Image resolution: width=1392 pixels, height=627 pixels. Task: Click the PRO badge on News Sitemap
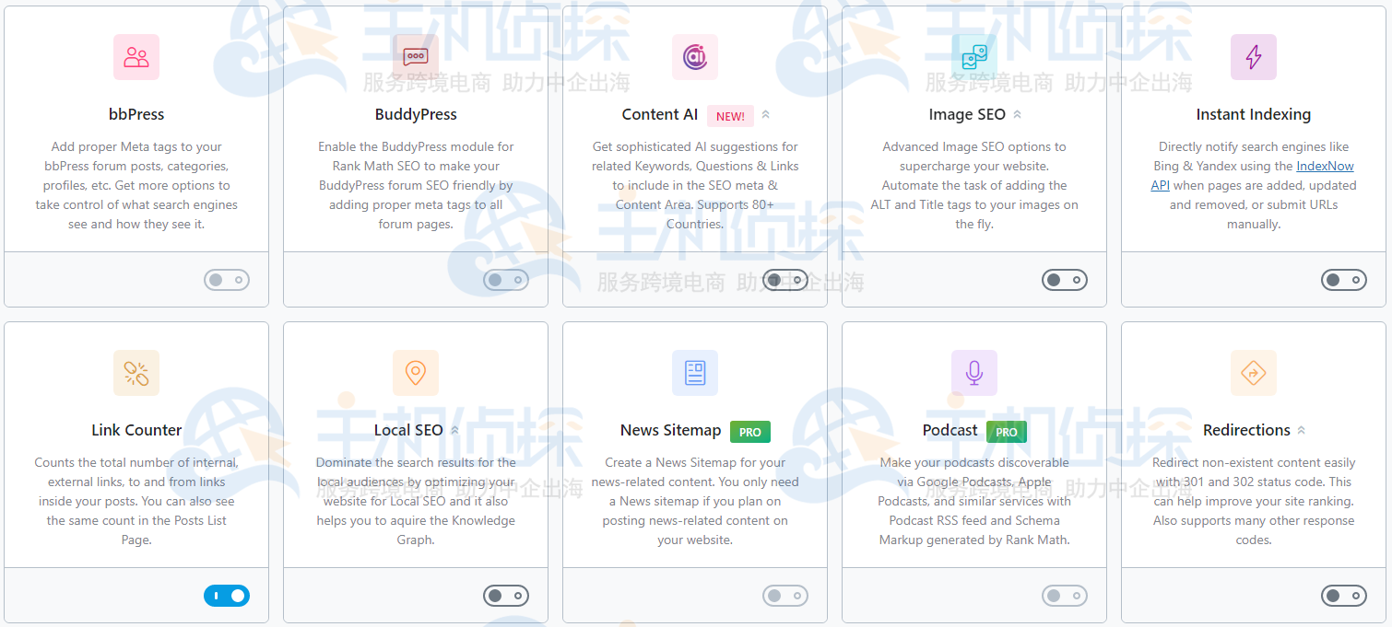click(749, 431)
